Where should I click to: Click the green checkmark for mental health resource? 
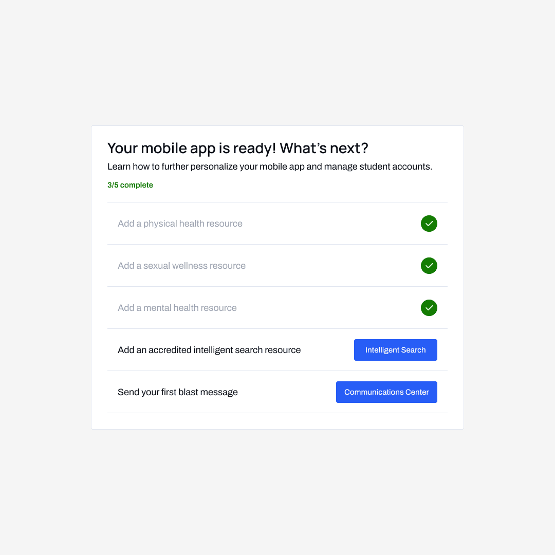(x=429, y=308)
